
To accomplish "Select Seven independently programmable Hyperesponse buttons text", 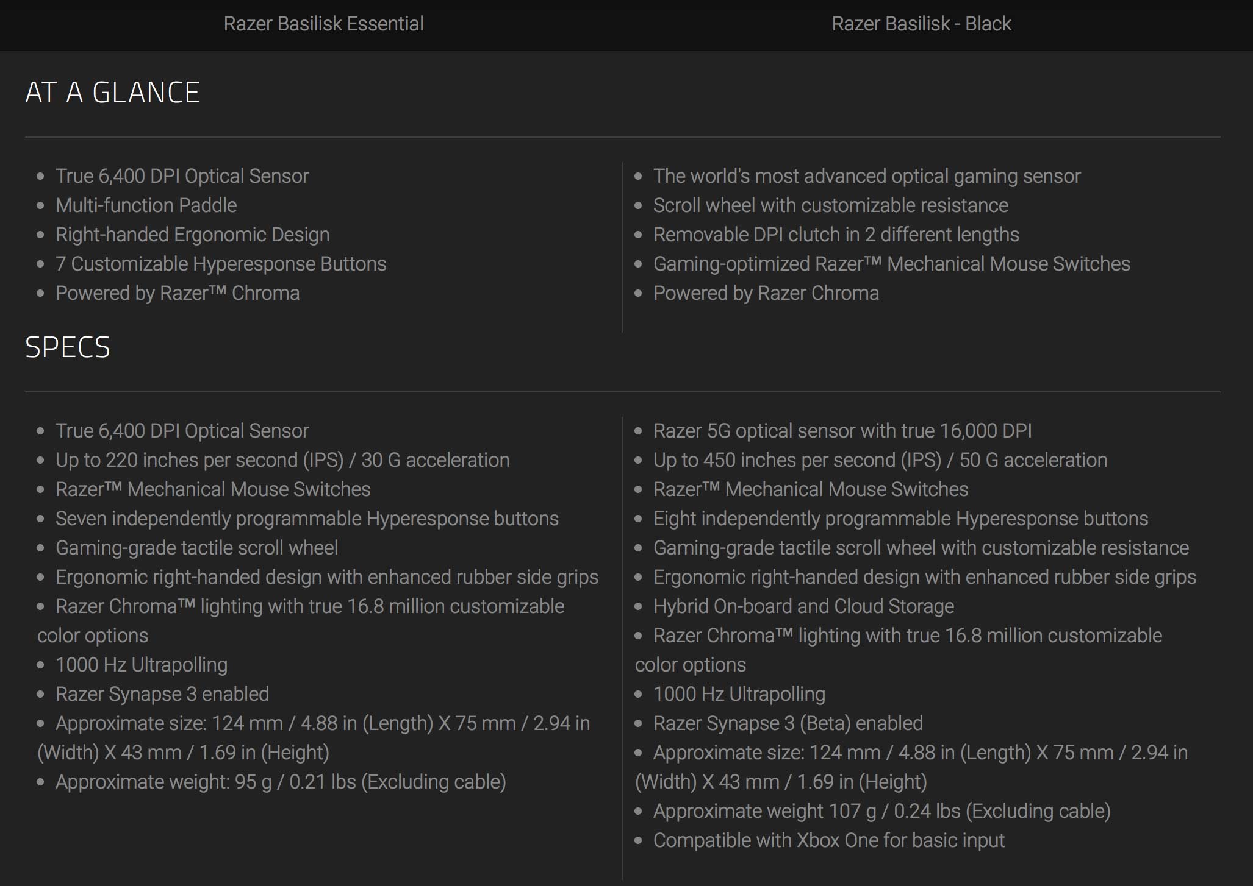I will coord(307,519).
